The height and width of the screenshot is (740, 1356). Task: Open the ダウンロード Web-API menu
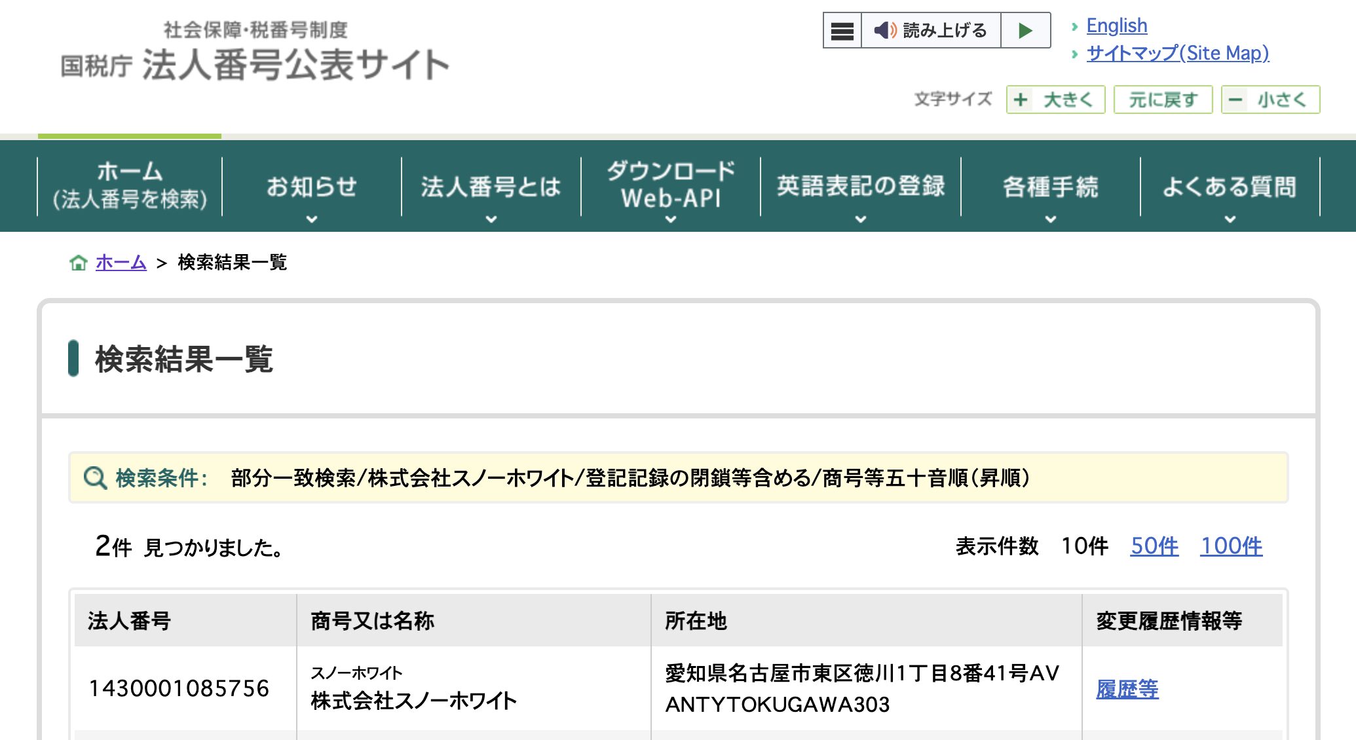669,185
